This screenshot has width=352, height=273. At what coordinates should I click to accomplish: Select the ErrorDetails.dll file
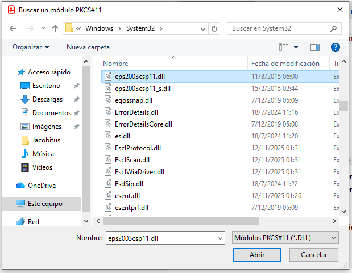point(136,112)
